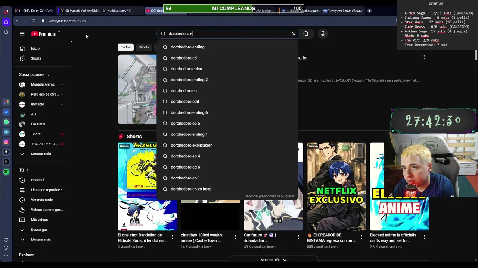Viewport: 478px width, 268px height.
Task: Choose suggestion 'dorohedoro ebisu'
Action: coord(227,69)
